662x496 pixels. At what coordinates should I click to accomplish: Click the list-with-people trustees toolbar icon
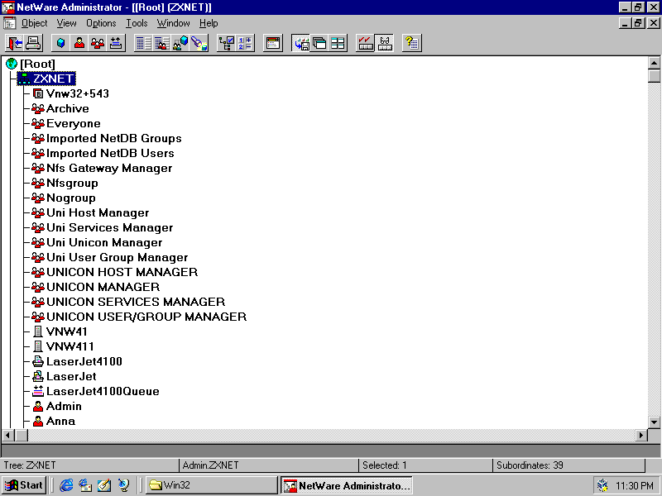[x=162, y=43]
